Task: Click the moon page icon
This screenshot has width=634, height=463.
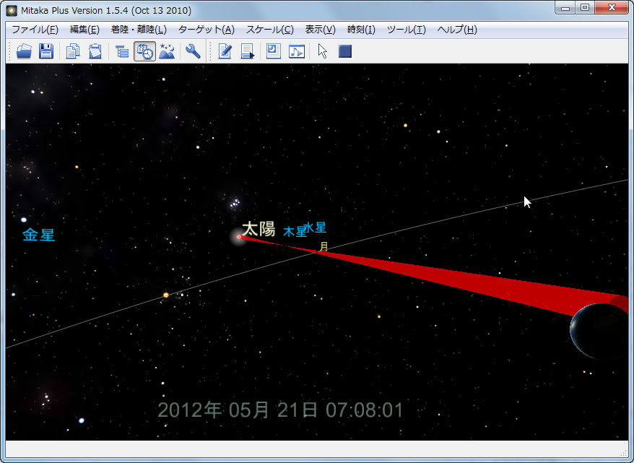Action: click(274, 51)
